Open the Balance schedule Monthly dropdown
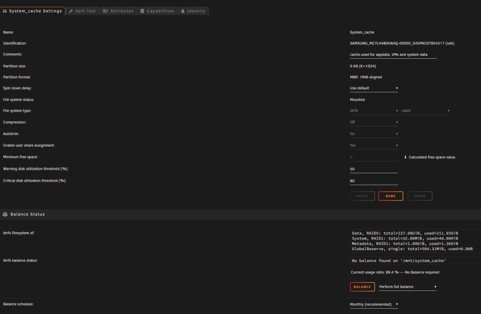 (374, 304)
